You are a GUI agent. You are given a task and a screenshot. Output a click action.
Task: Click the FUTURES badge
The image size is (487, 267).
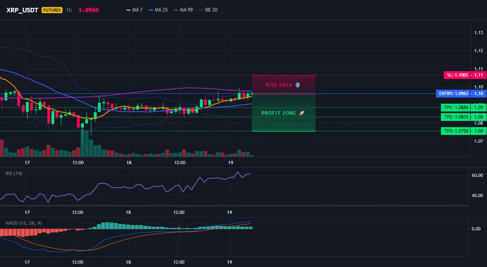pos(52,10)
